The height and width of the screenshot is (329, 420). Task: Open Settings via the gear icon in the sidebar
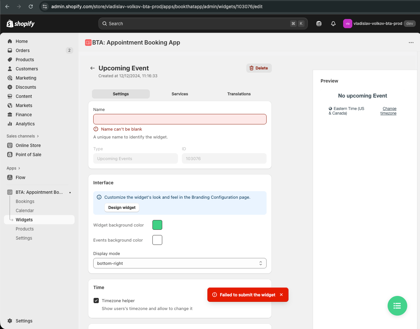[x=10, y=321]
